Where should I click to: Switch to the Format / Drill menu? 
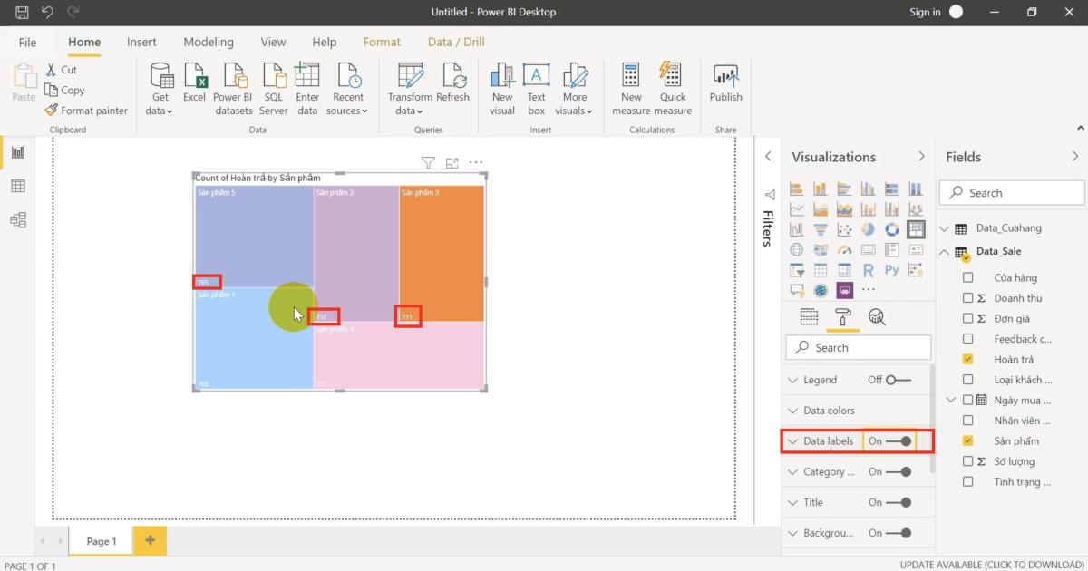(x=455, y=42)
